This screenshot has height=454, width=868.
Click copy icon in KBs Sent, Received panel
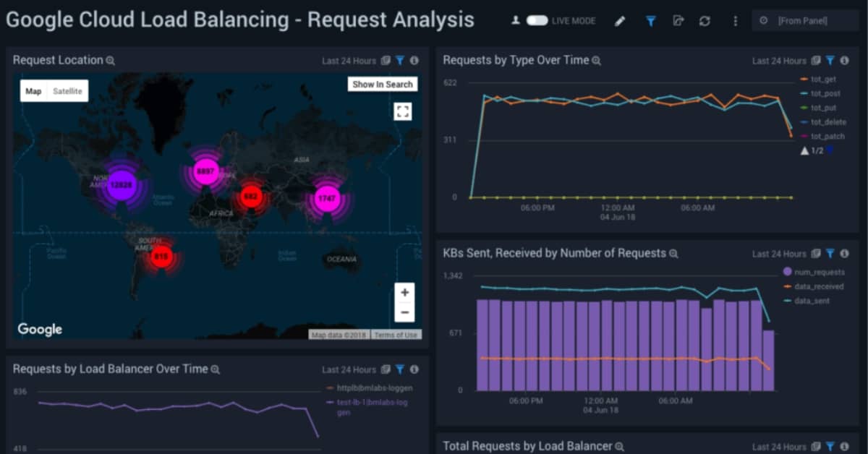point(816,254)
